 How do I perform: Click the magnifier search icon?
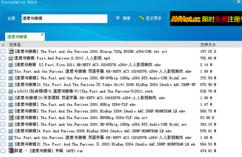coord(118,19)
